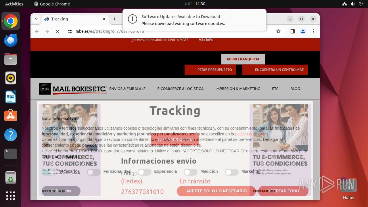The height and width of the screenshot is (207, 368).
Task: Launch LibreOffice Writer from the dock
Action: 11,97
